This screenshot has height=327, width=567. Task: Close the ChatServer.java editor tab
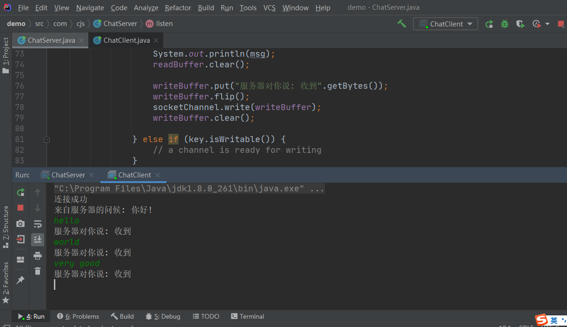coord(81,40)
